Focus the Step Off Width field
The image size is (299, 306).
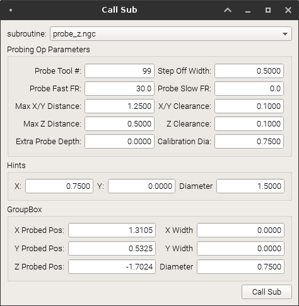click(x=249, y=71)
